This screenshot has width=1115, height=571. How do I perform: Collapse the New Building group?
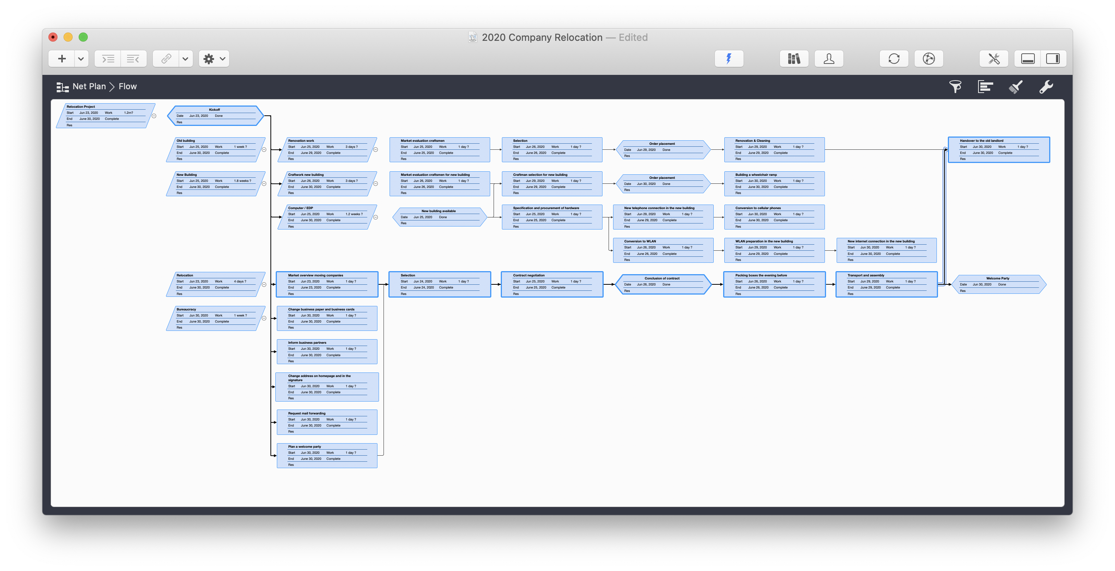tap(264, 183)
